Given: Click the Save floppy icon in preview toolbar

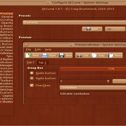Looking at the screenshot, I should click(61, 55).
